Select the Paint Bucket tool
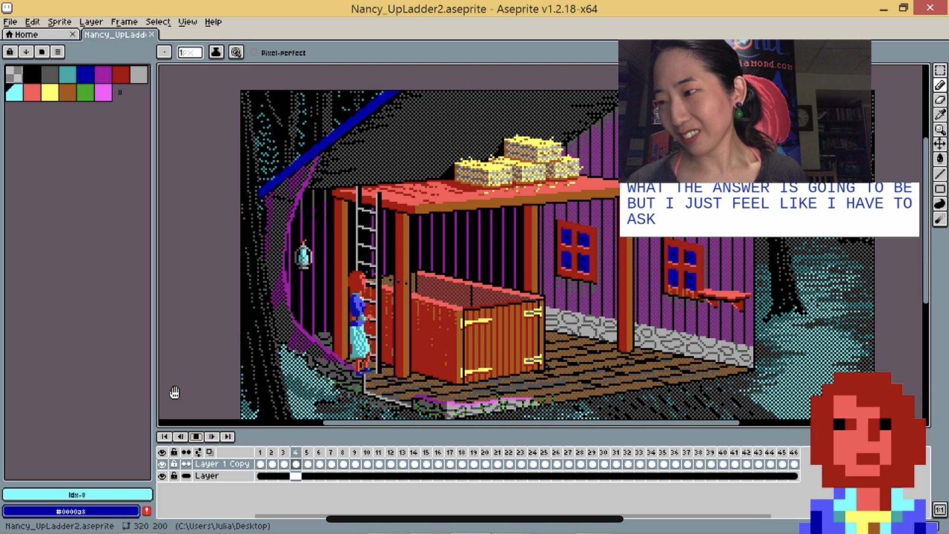Screen dimensions: 949x534 coord(940,159)
